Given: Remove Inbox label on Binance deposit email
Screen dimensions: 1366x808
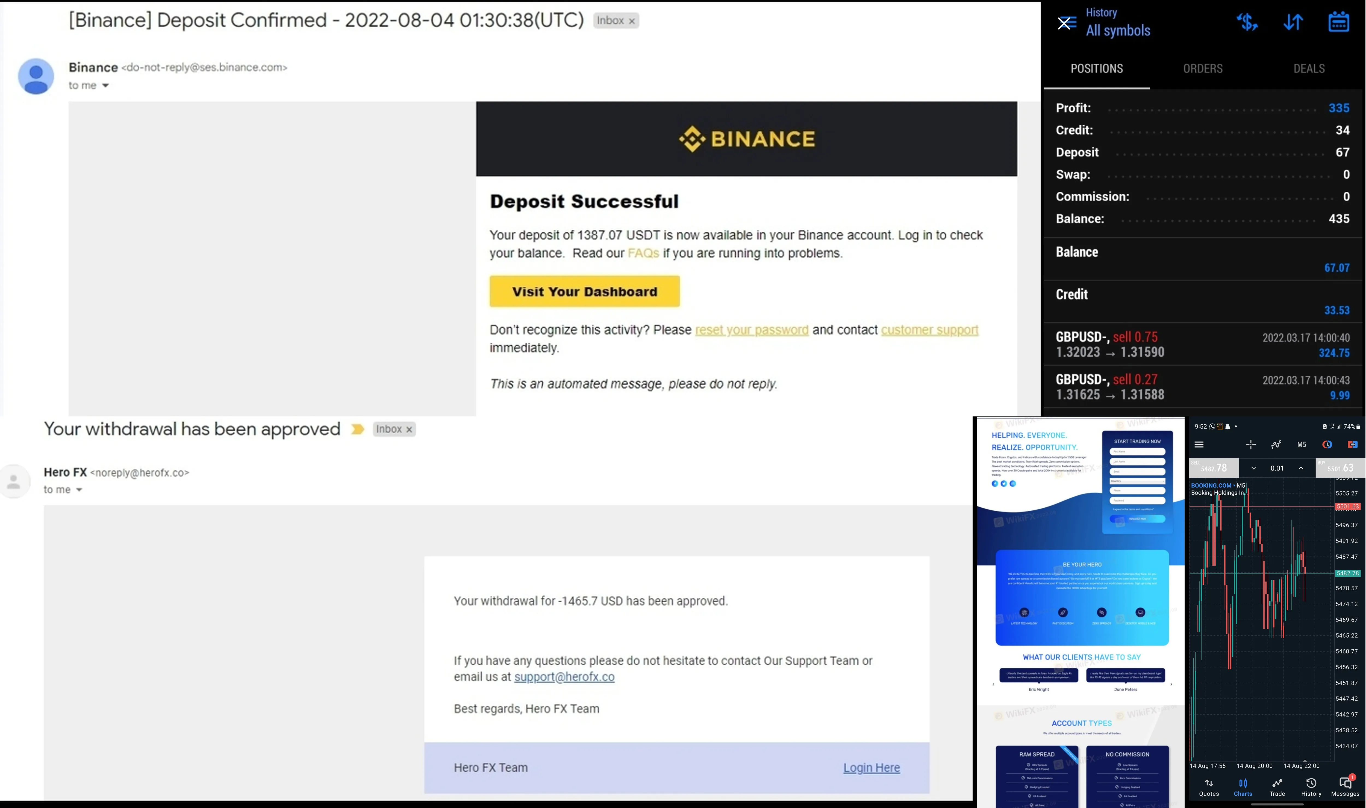Looking at the screenshot, I should 632,21.
